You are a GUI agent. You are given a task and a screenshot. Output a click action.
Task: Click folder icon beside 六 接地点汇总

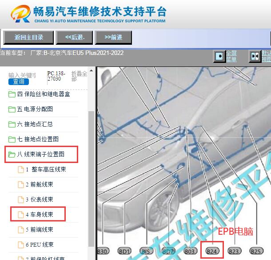tap(12, 124)
